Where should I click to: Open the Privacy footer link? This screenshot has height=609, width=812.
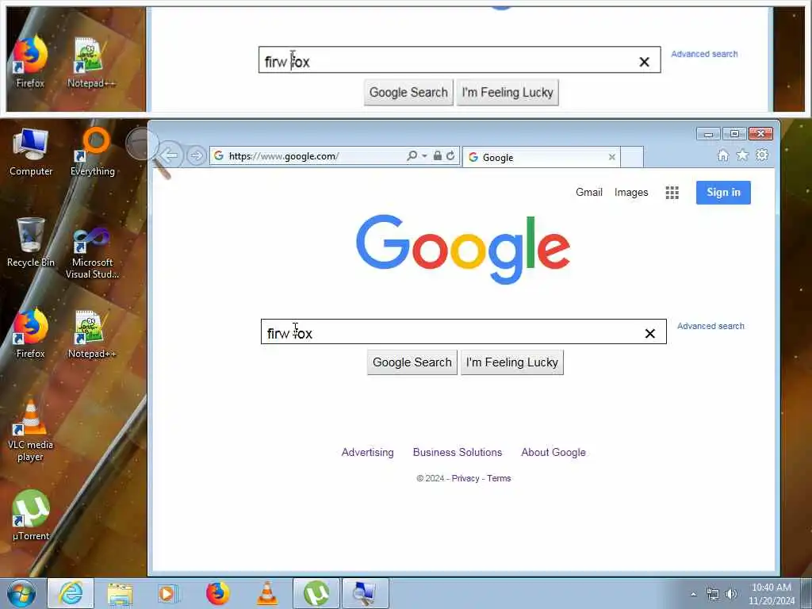(x=465, y=478)
